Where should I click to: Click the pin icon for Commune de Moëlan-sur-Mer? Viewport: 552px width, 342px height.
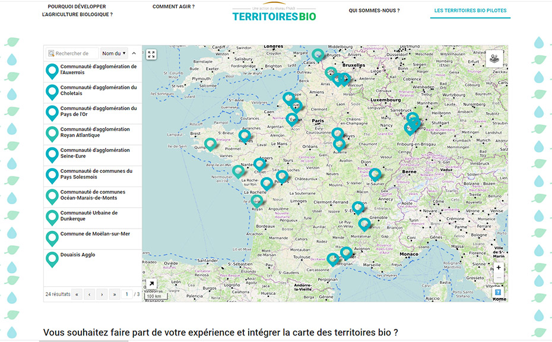[x=52, y=239]
